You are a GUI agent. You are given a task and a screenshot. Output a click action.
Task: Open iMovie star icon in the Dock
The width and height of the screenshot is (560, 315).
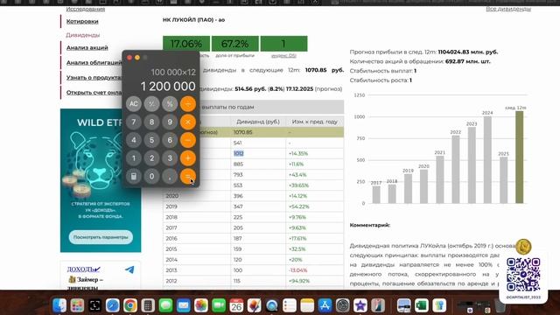point(360,305)
